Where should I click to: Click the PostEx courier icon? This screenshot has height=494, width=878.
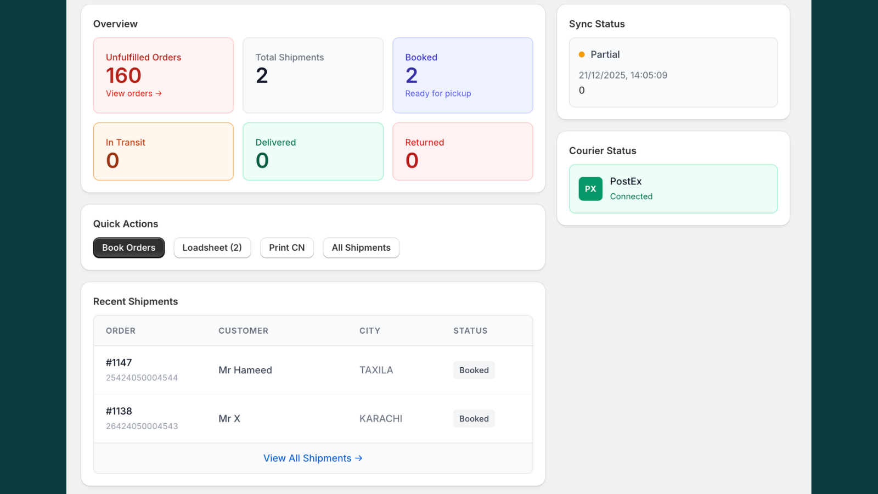[x=590, y=188]
